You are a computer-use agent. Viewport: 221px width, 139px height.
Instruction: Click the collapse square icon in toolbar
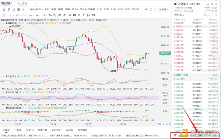coord(4,10)
